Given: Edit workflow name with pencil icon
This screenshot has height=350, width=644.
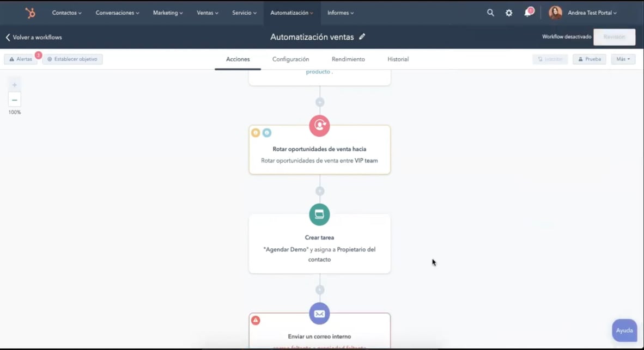Looking at the screenshot, I should point(362,37).
